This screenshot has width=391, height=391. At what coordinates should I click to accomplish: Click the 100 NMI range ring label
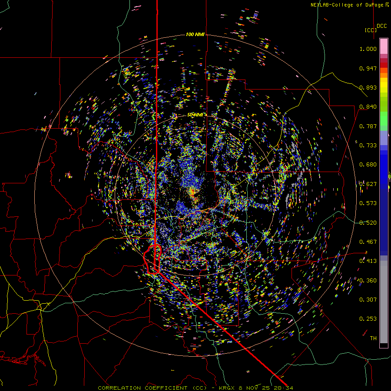[x=195, y=34]
